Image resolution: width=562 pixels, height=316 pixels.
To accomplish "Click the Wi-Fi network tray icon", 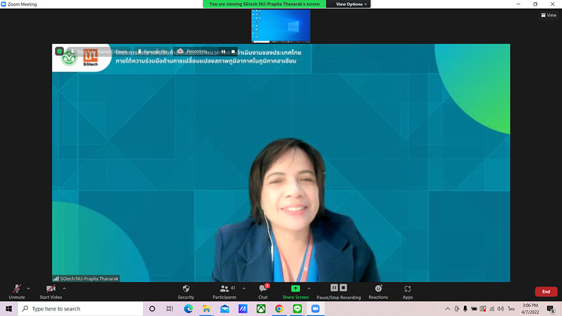I will click(492, 309).
